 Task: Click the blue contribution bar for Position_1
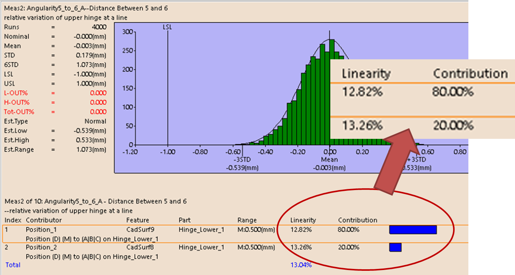point(412,230)
